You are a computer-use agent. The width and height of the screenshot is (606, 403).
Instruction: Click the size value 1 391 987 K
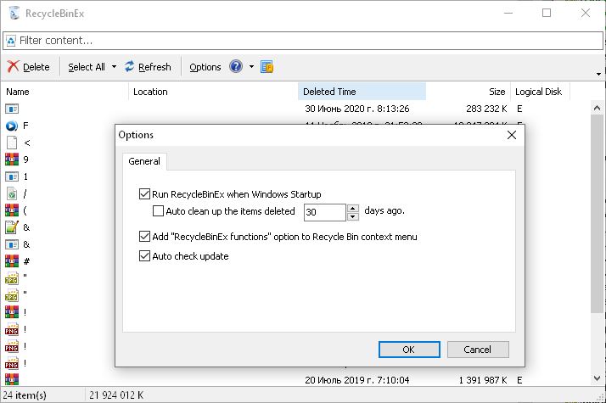[x=483, y=380]
